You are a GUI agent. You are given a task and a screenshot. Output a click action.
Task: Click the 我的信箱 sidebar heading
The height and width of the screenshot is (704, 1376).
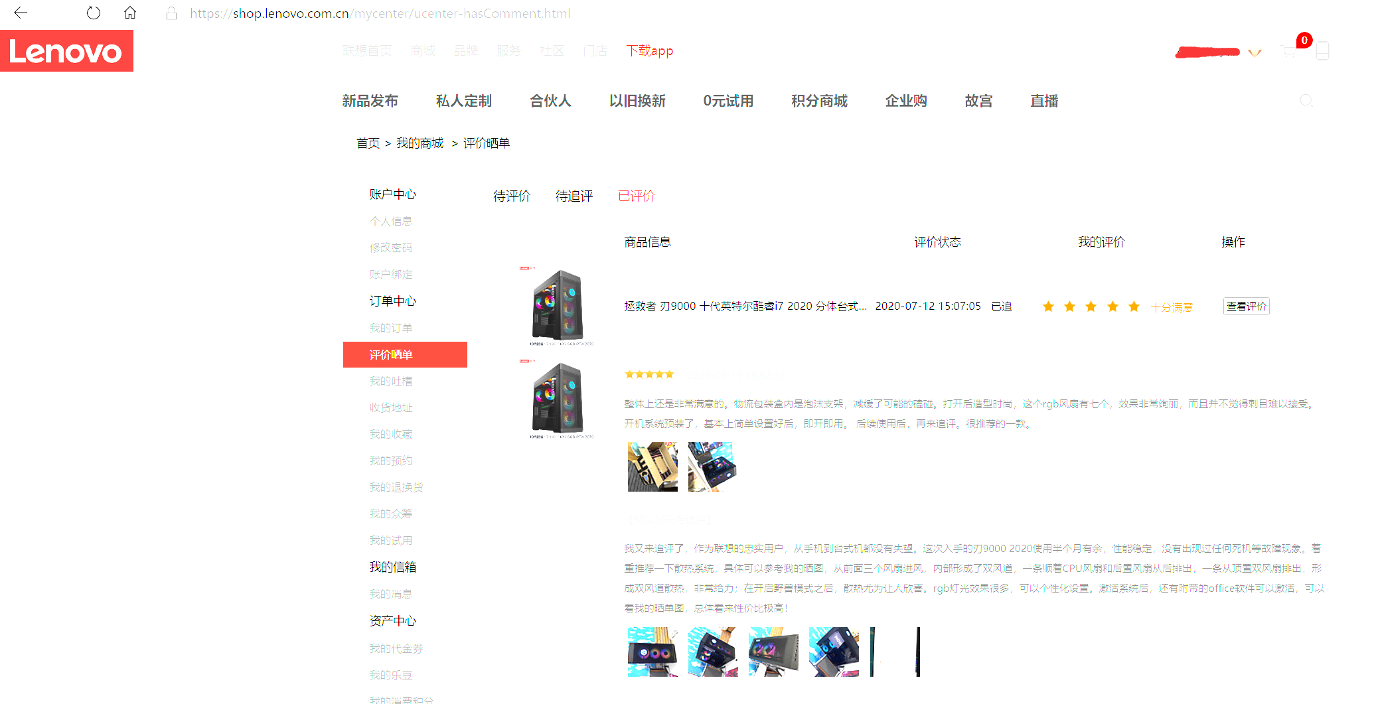[392, 567]
